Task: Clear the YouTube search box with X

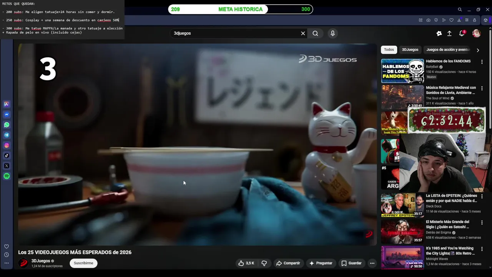Action: click(303, 33)
